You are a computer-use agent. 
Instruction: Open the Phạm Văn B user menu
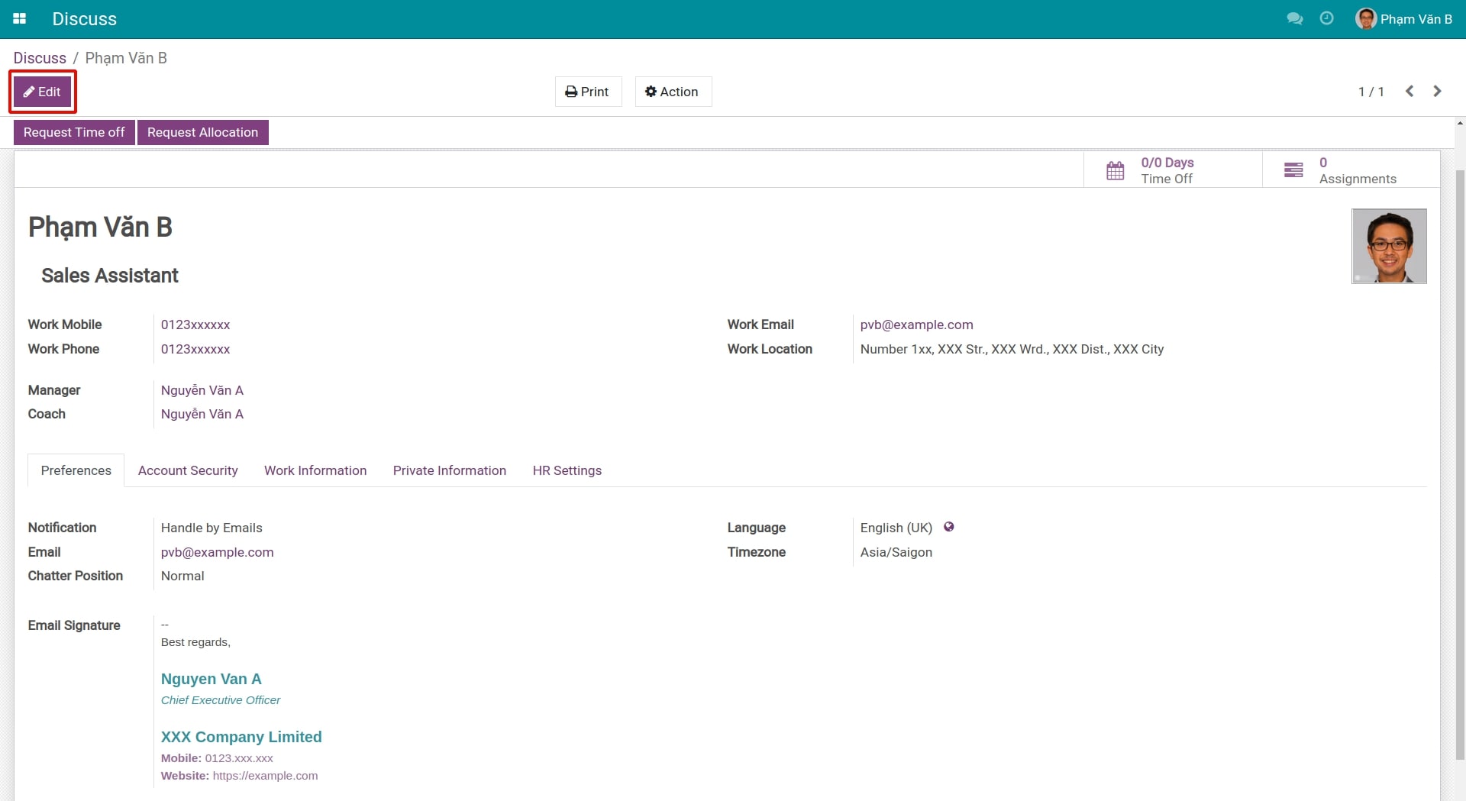click(x=1404, y=19)
